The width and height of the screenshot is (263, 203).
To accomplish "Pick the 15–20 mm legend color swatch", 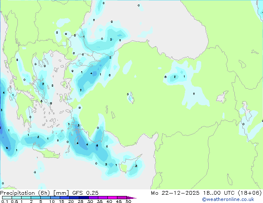I will pos(64,198).
